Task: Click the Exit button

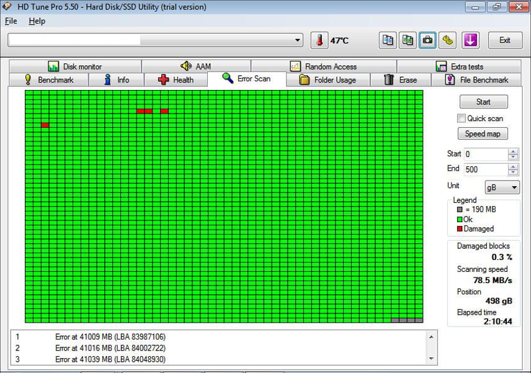Action: click(x=504, y=40)
